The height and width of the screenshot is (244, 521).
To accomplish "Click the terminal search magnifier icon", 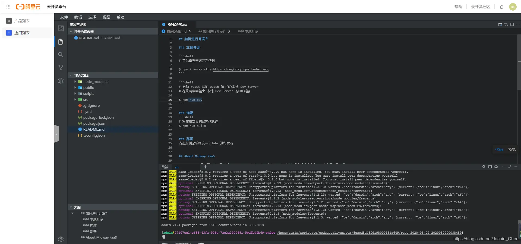I will click(x=484, y=167).
